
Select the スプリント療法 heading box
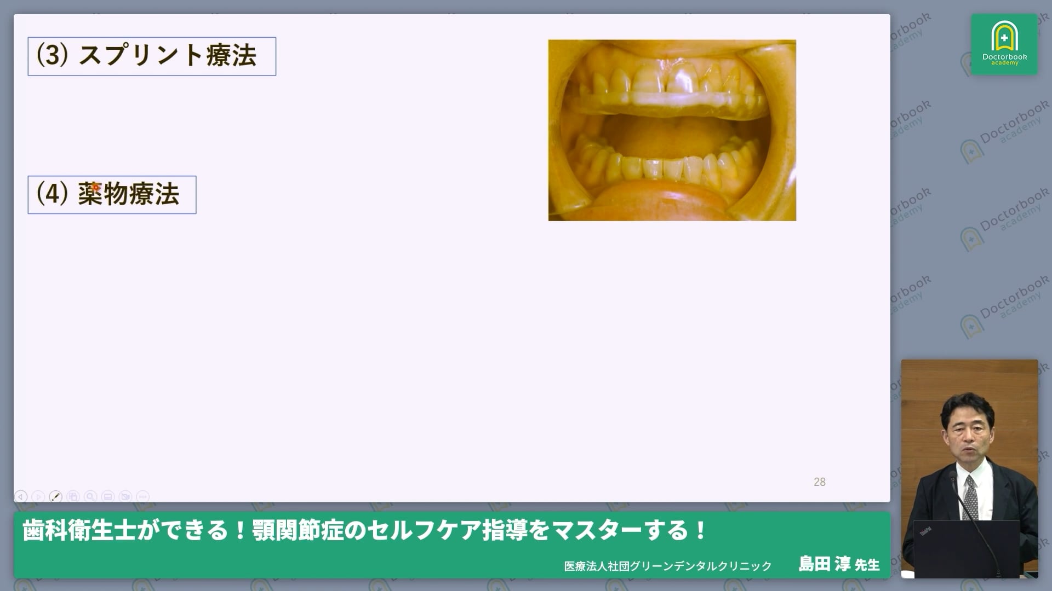(152, 55)
